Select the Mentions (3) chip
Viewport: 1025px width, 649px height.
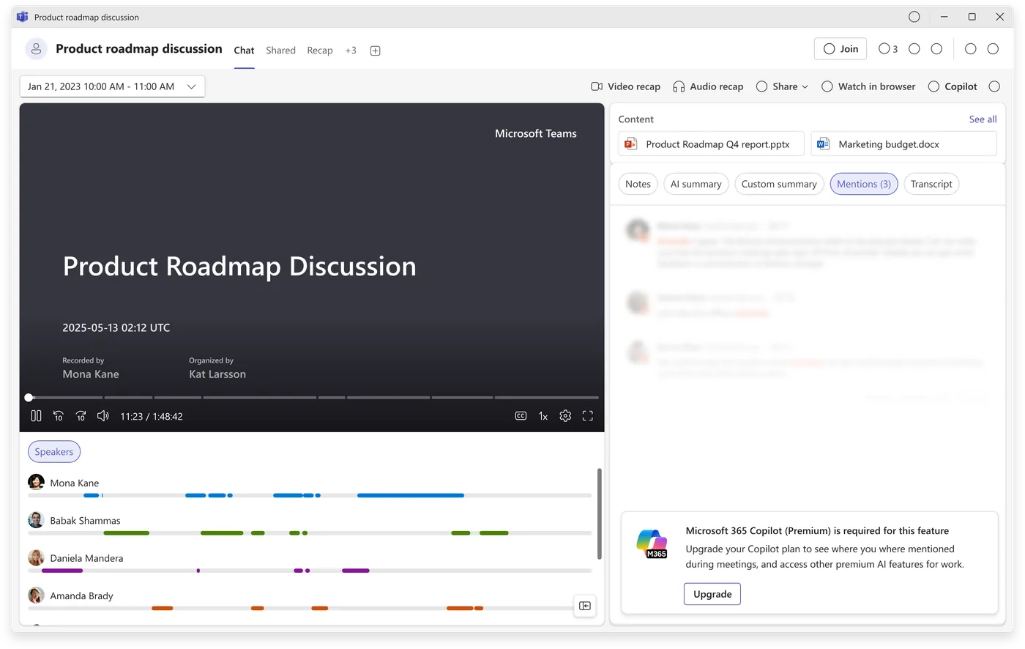point(864,184)
